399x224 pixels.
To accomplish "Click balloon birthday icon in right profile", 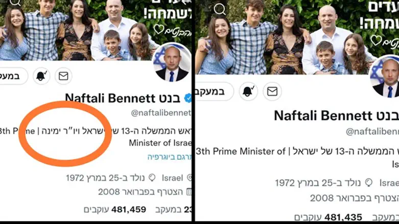I will (368, 182).
